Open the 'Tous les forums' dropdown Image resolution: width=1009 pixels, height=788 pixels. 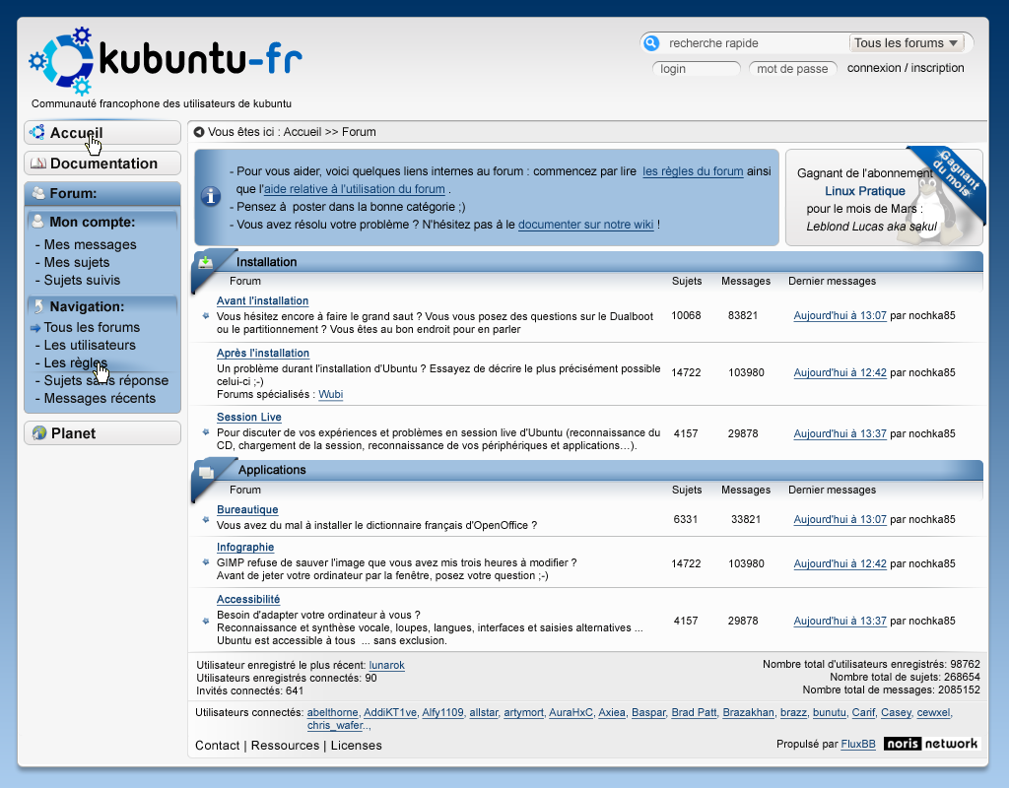tap(907, 43)
